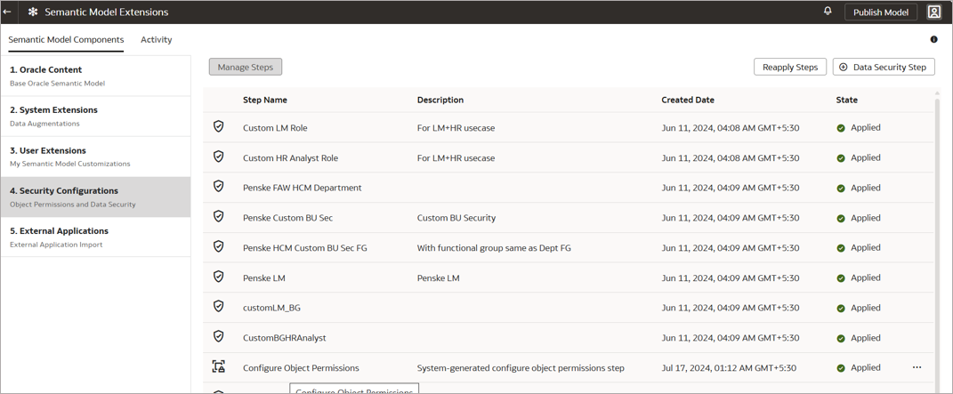
Task: Click shield icon for Penske HCM Custom BU Sec FG
Action: [x=219, y=246]
